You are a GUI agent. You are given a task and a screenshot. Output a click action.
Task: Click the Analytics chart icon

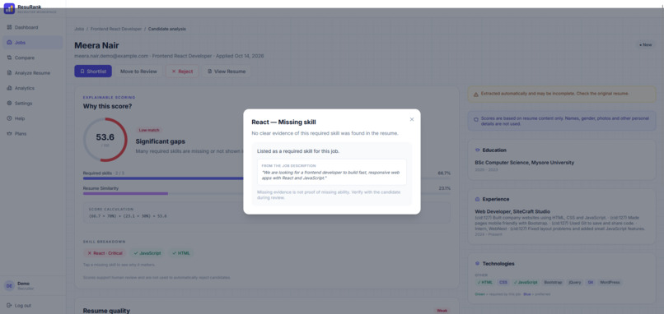tap(9, 88)
